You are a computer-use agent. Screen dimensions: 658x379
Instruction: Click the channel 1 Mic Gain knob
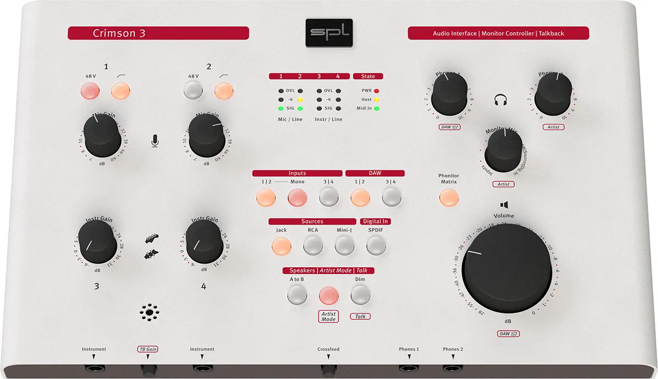pyautogui.click(x=102, y=135)
